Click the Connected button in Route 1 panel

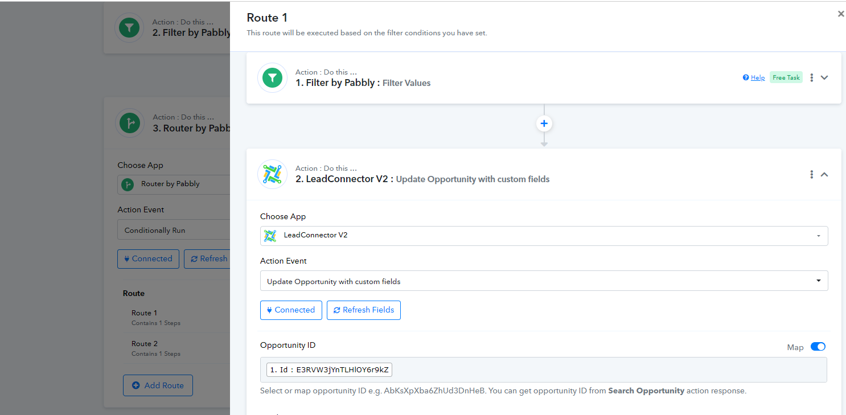click(291, 310)
